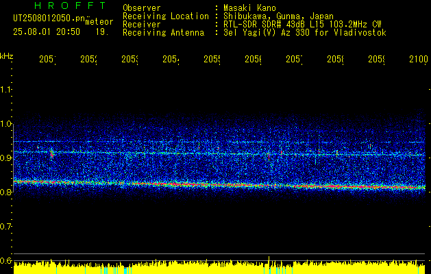Image resolution: width=431 pixels, height=274 pixels.
Task: Click the 1.1 kHz axis label
Action: pos(5,90)
